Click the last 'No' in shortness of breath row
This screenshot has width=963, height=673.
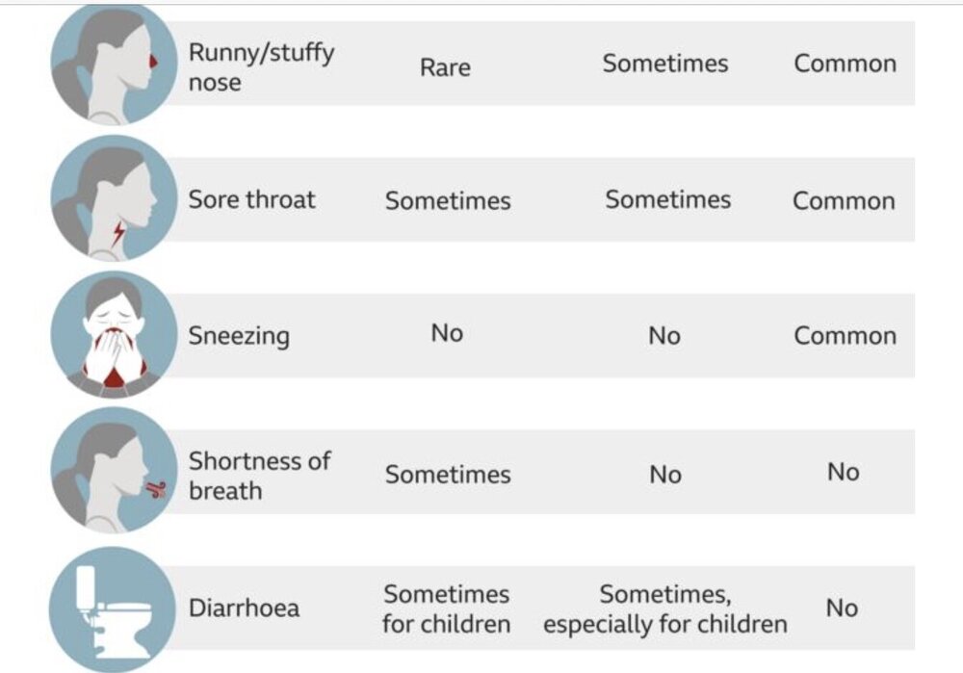coord(844,472)
